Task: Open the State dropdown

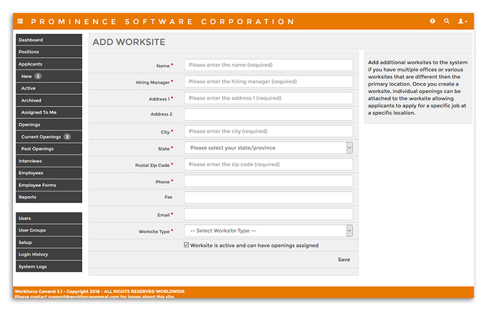Action: [268, 148]
